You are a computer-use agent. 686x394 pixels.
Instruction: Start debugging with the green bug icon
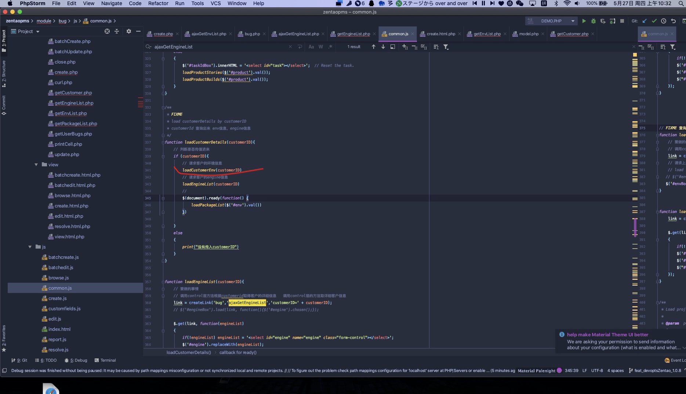(x=593, y=21)
